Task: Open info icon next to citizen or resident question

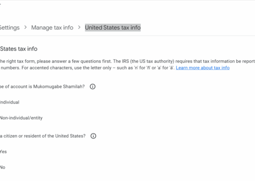Action: coord(93,136)
